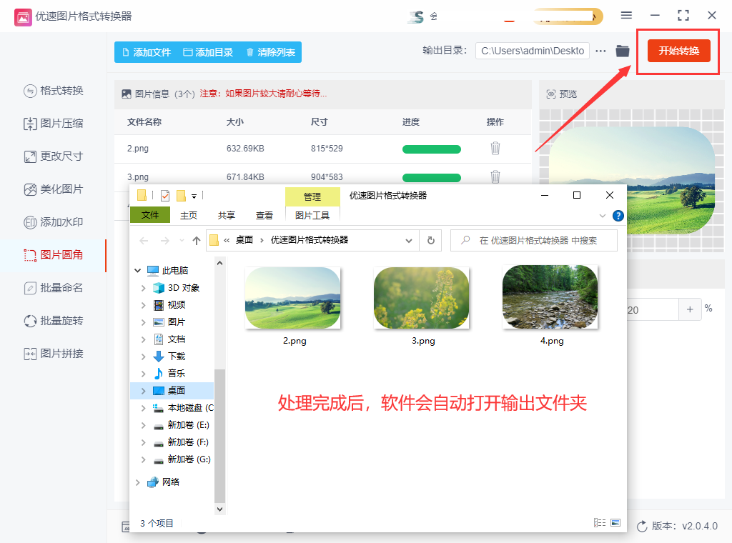Open output folder via folder icon
732x543 pixels.
(623, 51)
